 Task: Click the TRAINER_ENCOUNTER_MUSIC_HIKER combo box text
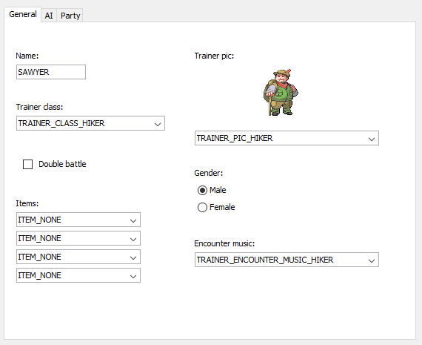(x=265, y=260)
